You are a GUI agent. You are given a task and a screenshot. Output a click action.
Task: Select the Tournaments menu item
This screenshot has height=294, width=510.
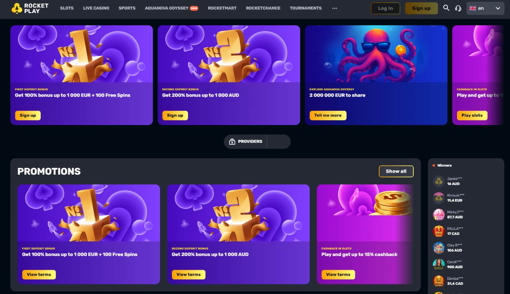[x=305, y=8]
